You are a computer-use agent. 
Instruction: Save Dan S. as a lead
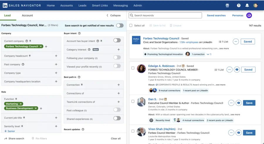click(249, 103)
